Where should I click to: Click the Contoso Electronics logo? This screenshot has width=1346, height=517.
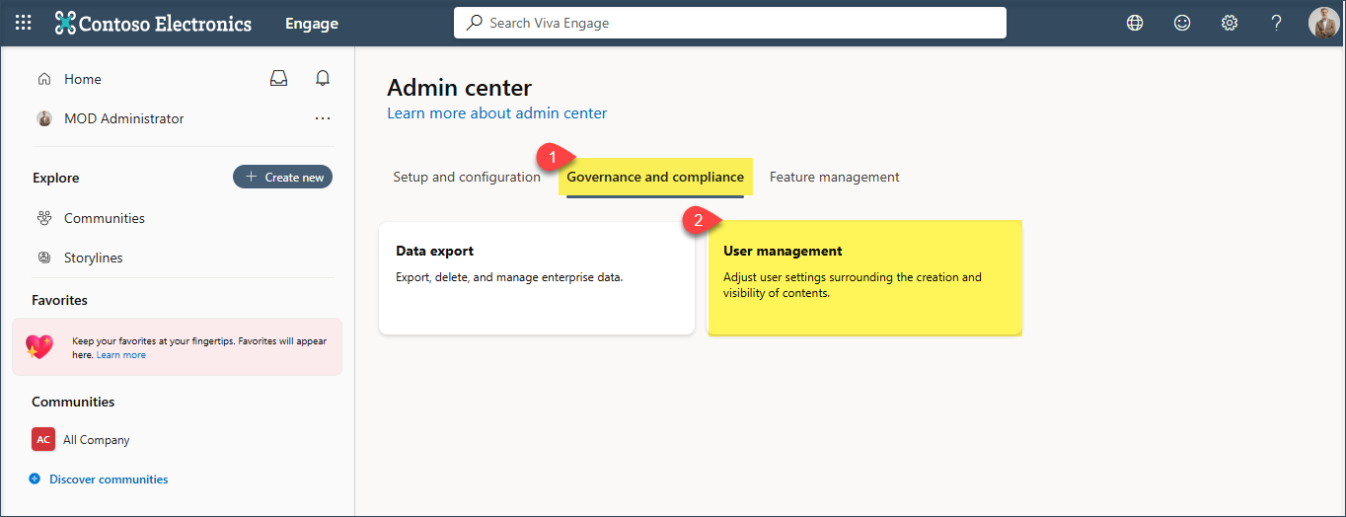(154, 23)
